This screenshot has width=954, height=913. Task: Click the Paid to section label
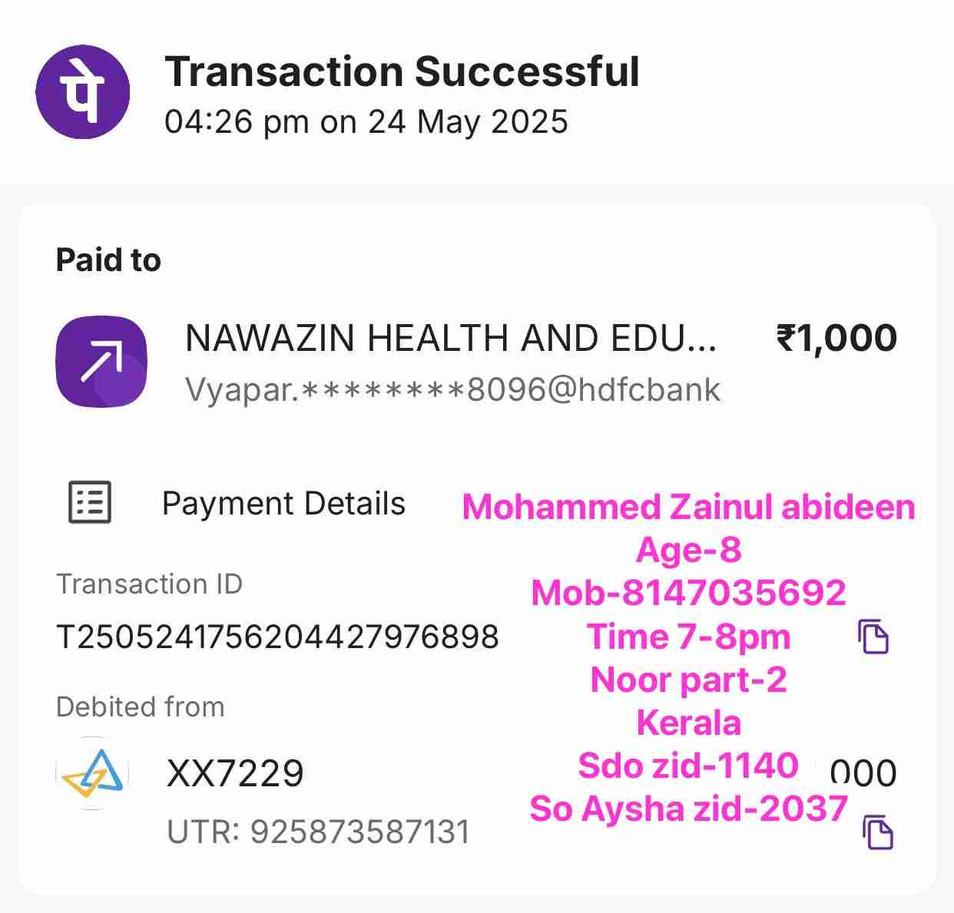(x=108, y=260)
